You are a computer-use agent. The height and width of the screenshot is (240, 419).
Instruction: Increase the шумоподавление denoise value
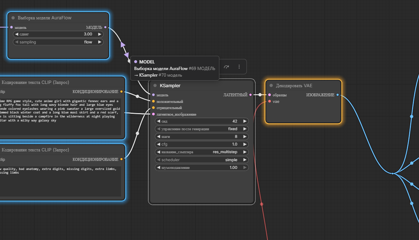click(245, 167)
